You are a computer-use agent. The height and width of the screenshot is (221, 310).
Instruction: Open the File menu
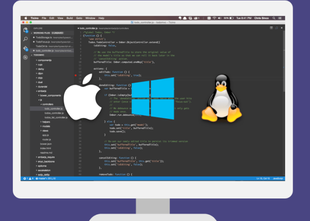pyautogui.click(x=44, y=18)
